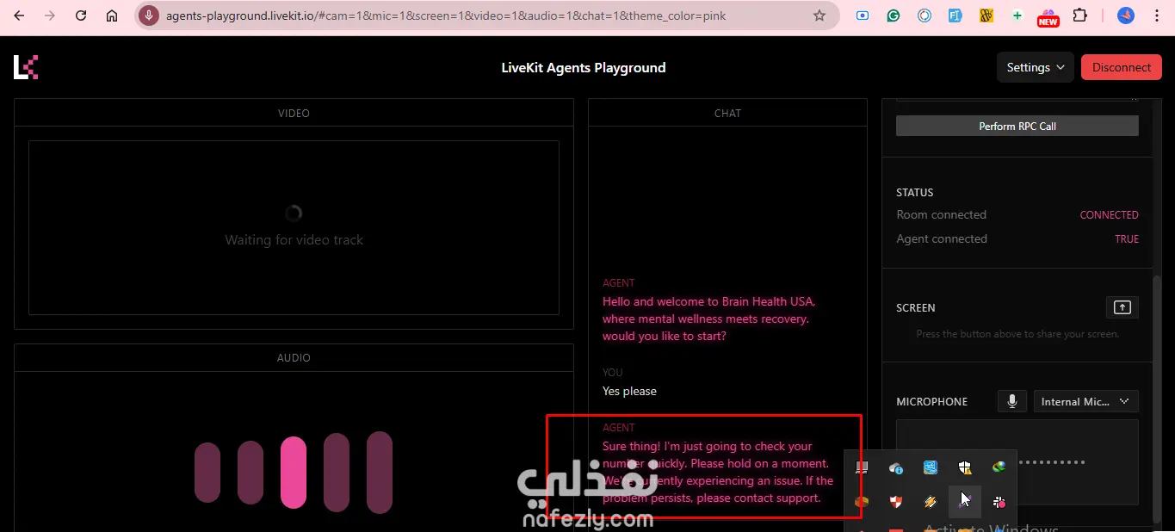Open the red-white shield antivirus tray icon
This screenshot has width=1175, height=532.
[896, 501]
